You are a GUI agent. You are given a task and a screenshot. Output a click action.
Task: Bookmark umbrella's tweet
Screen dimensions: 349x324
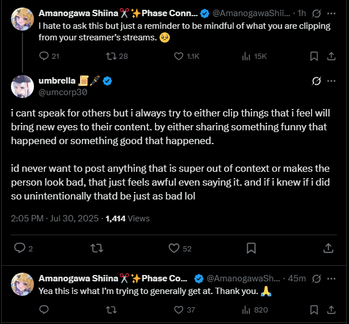point(251,248)
